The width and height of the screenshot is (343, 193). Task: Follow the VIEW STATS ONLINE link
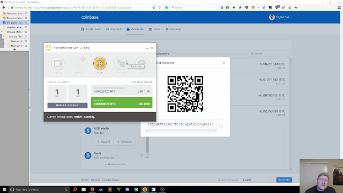[x=141, y=82]
